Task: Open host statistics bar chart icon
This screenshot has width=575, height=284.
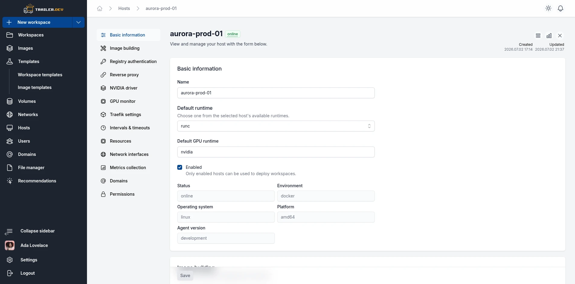Action: coord(549,36)
